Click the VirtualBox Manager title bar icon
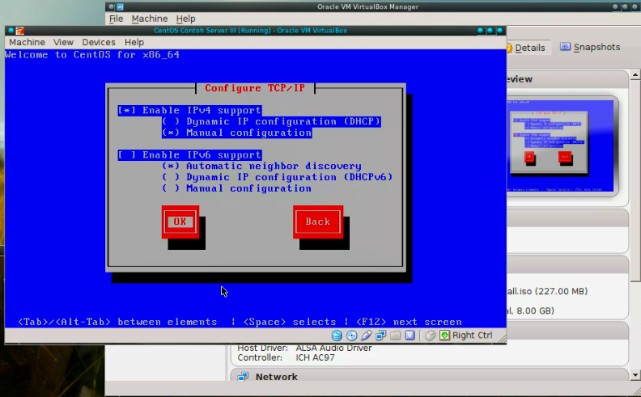 coord(120,7)
